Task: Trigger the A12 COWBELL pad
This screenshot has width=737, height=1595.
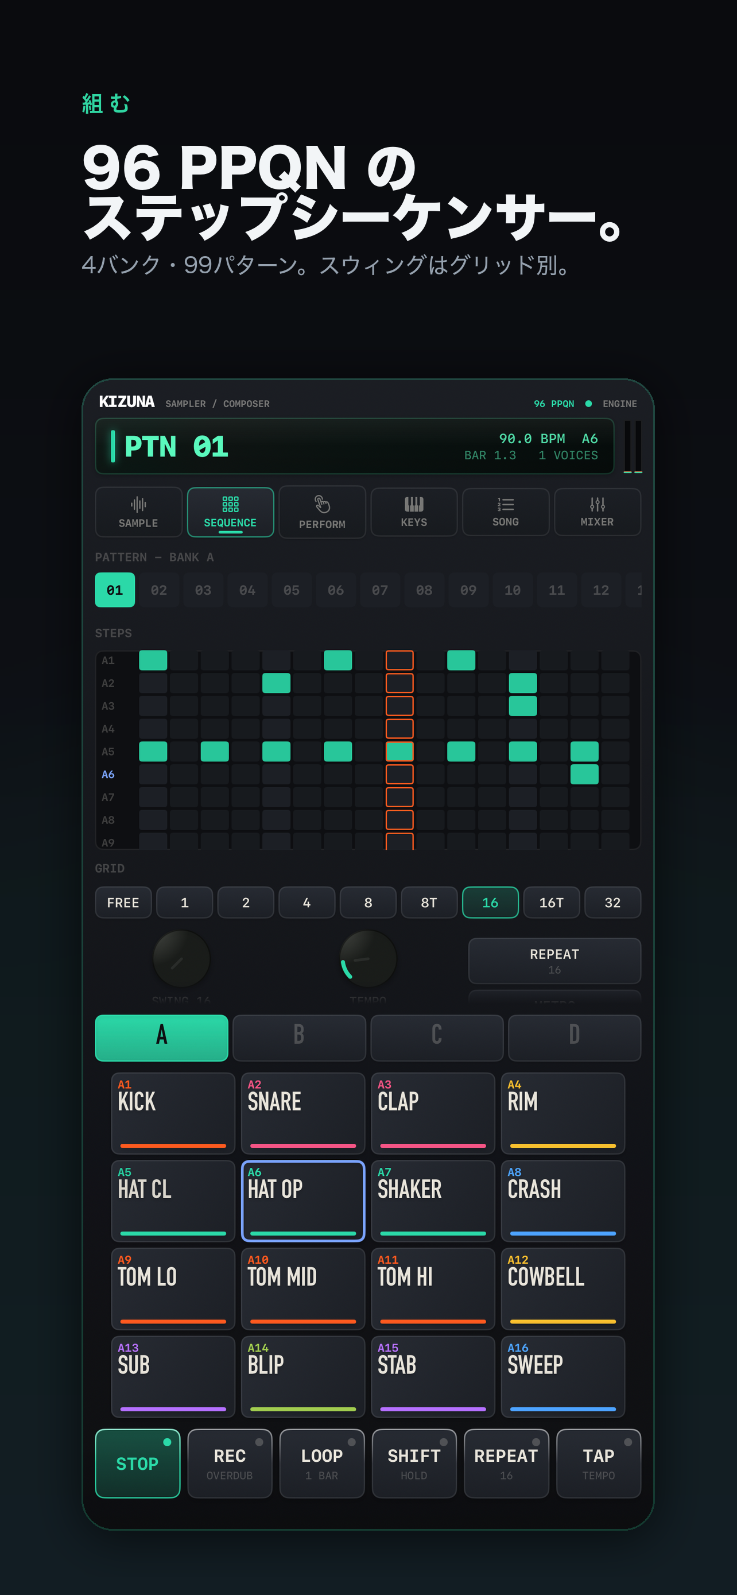Action: tap(563, 1289)
